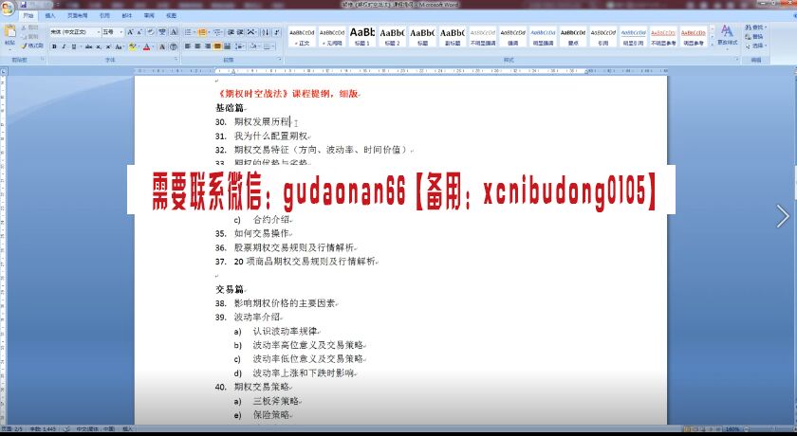Toggle insert mode (插入) in the status bar

[x=127, y=429]
